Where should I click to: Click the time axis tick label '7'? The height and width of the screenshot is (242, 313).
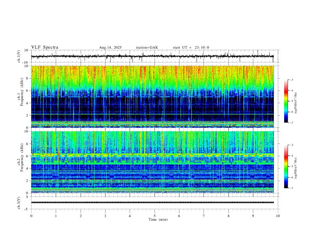tap(204, 216)
